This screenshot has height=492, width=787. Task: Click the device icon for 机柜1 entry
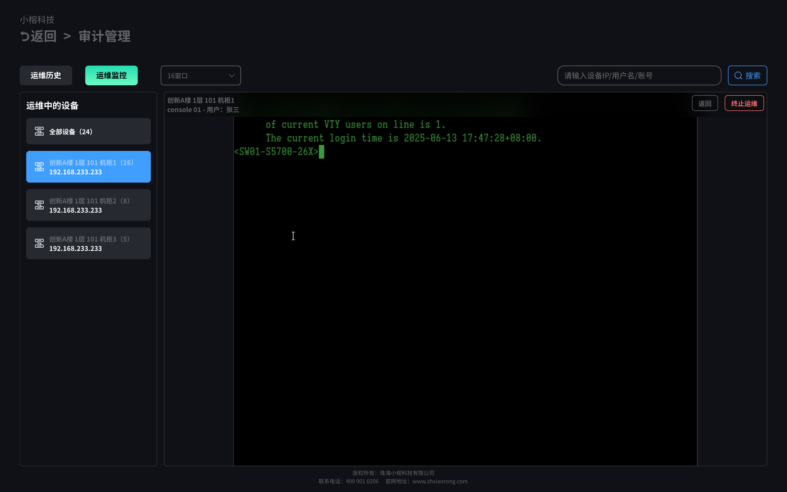coord(39,167)
